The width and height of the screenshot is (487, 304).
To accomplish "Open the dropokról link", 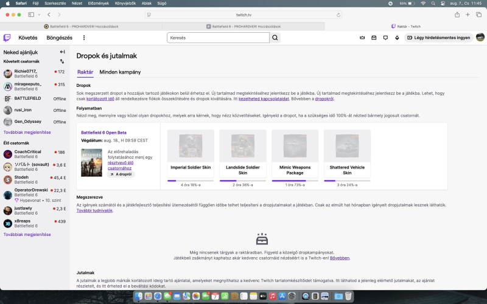I will click(x=324, y=98).
